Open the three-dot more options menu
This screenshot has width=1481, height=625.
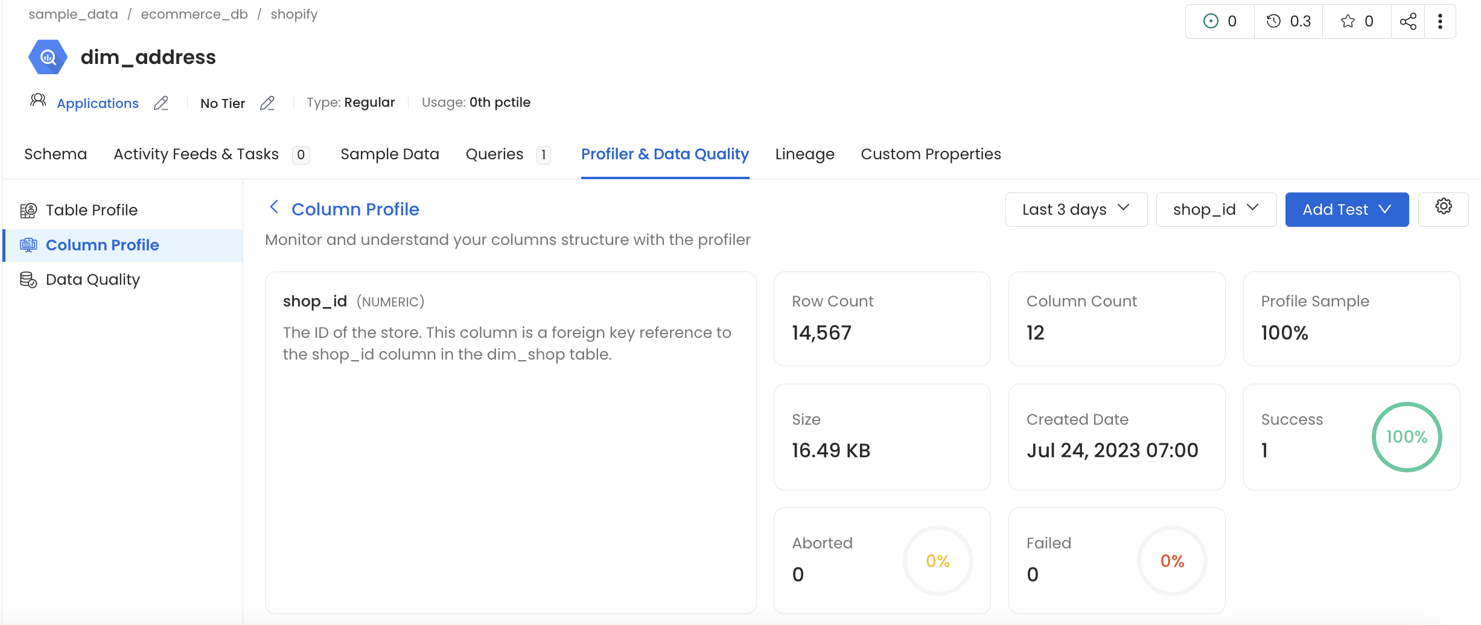point(1440,22)
